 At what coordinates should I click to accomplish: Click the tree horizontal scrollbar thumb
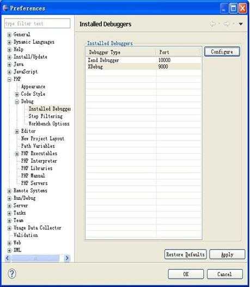tap(35, 258)
